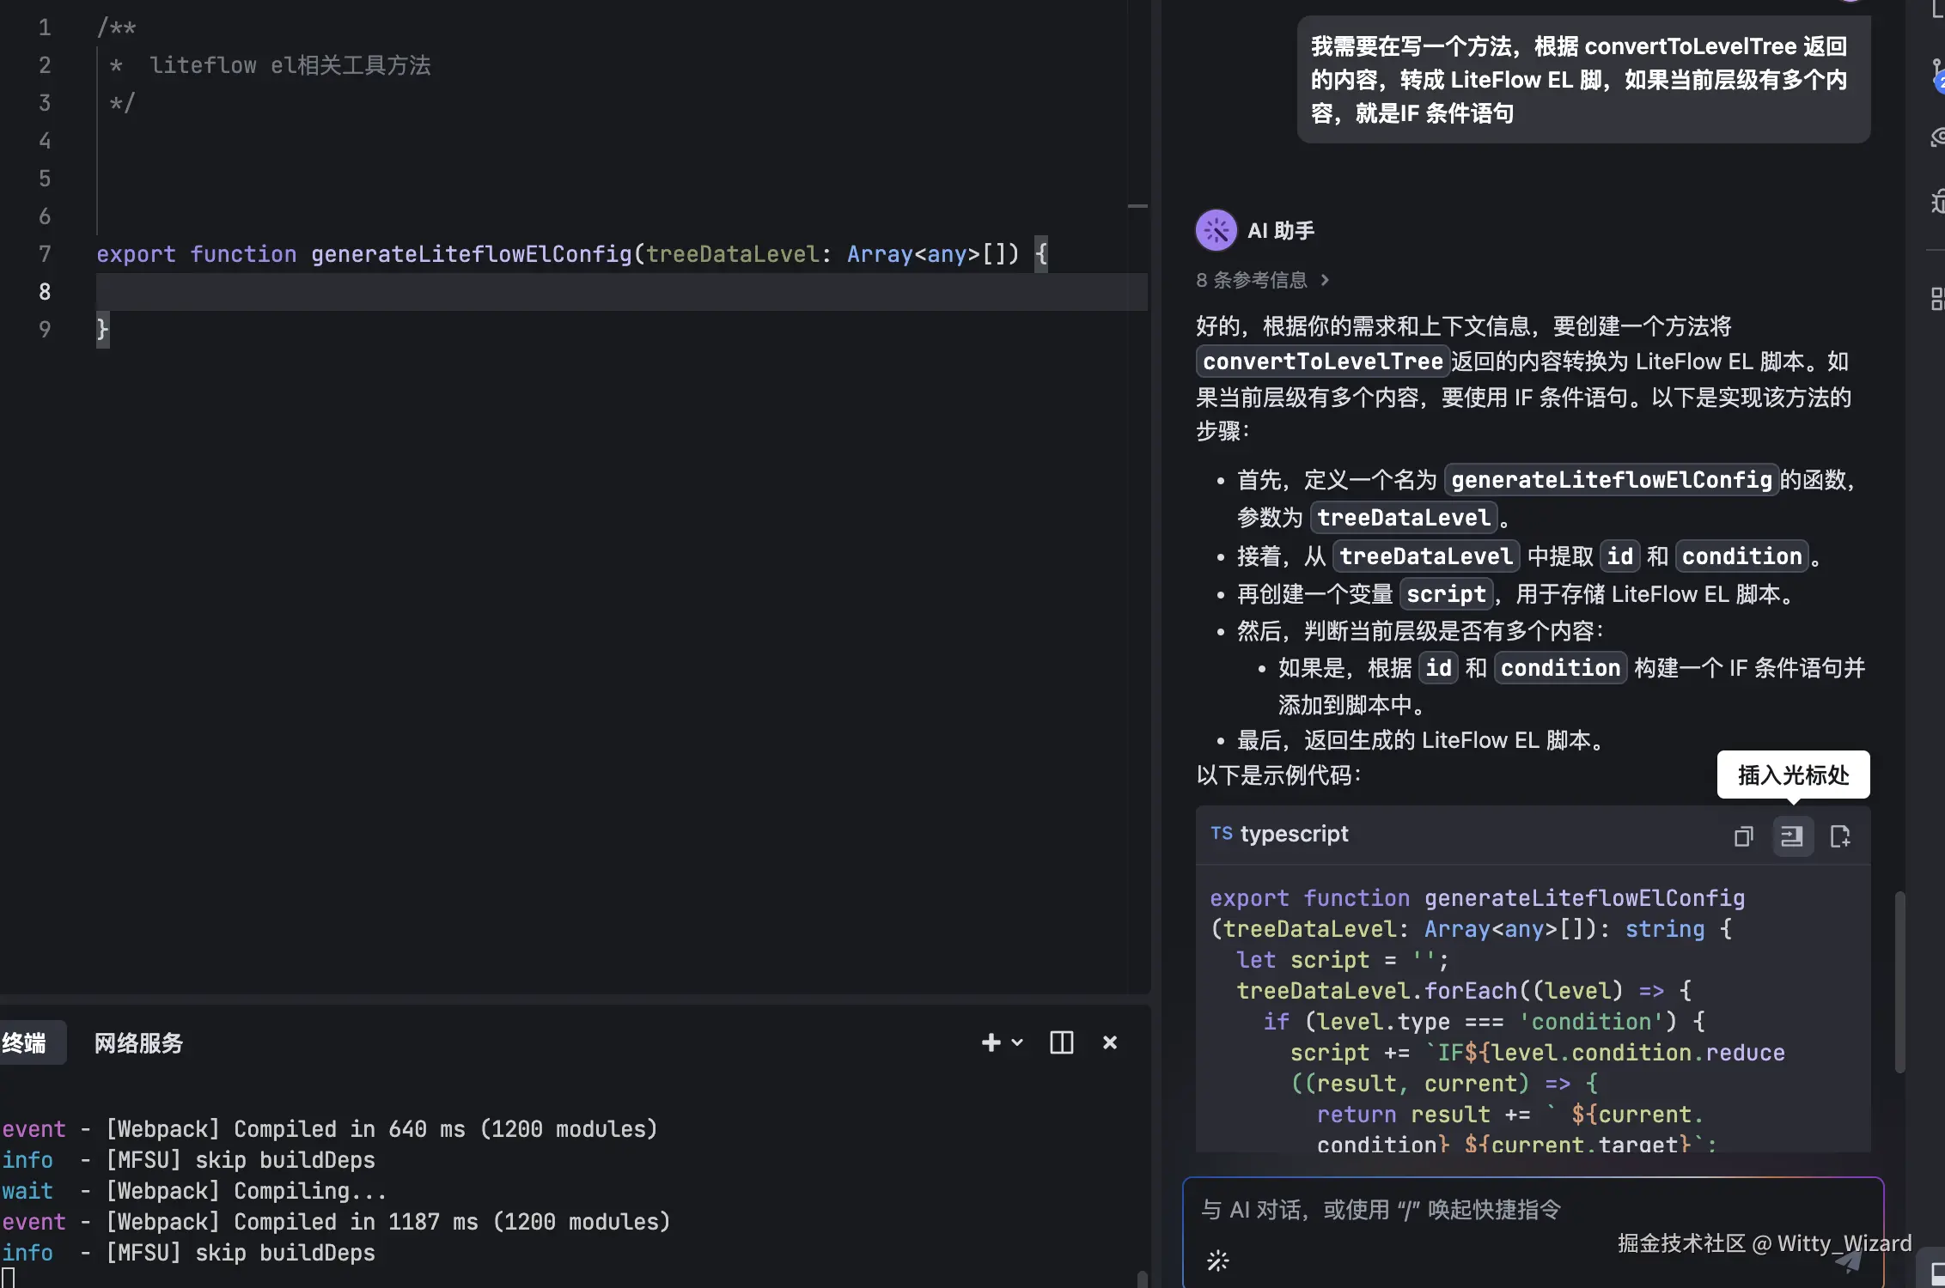Split the terminal panel
The height and width of the screenshot is (1288, 1945).
pyautogui.click(x=1061, y=1042)
